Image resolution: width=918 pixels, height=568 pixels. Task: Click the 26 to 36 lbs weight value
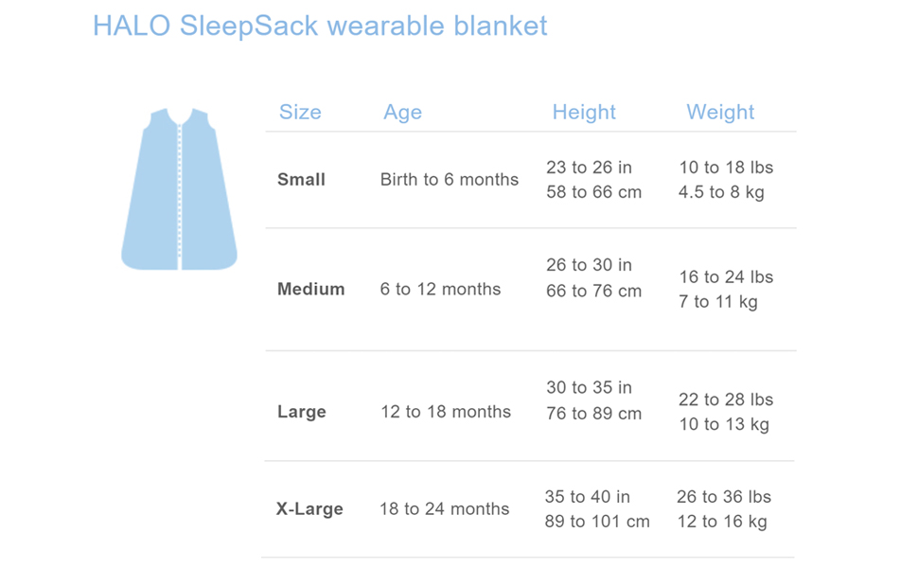point(724,497)
